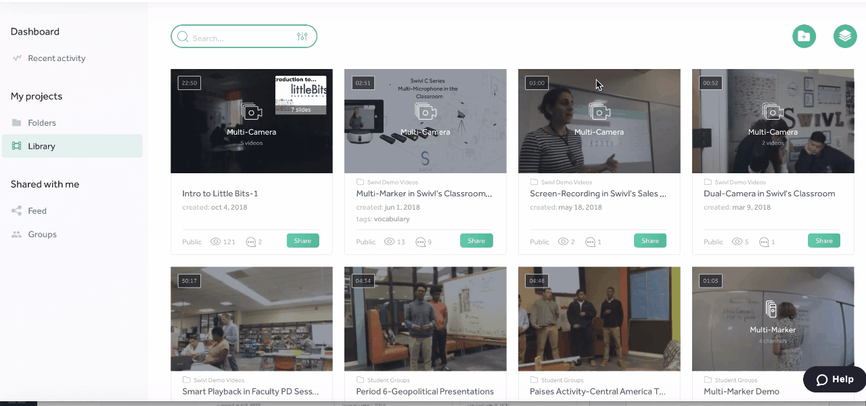Open the Feed under Shared with me
Viewport: 866px width, 406px height.
pyautogui.click(x=37, y=211)
